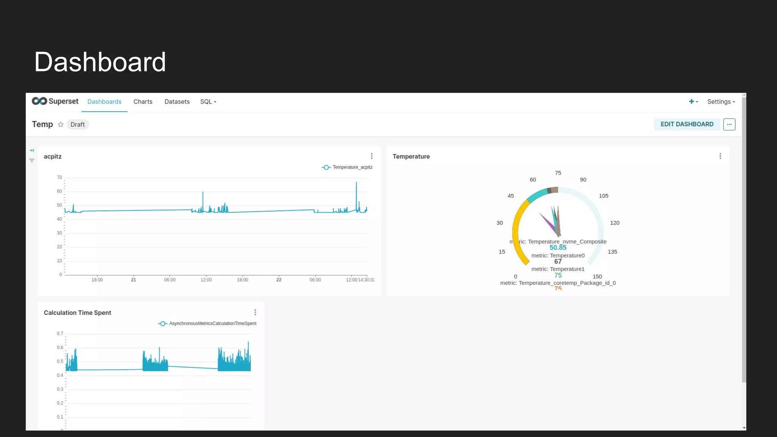Open the dashboard ellipsis actions button

tap(729, 124)
